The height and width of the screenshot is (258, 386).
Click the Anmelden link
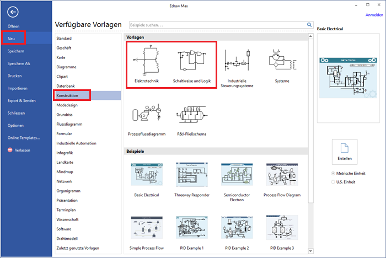click(x=374, y=15)
